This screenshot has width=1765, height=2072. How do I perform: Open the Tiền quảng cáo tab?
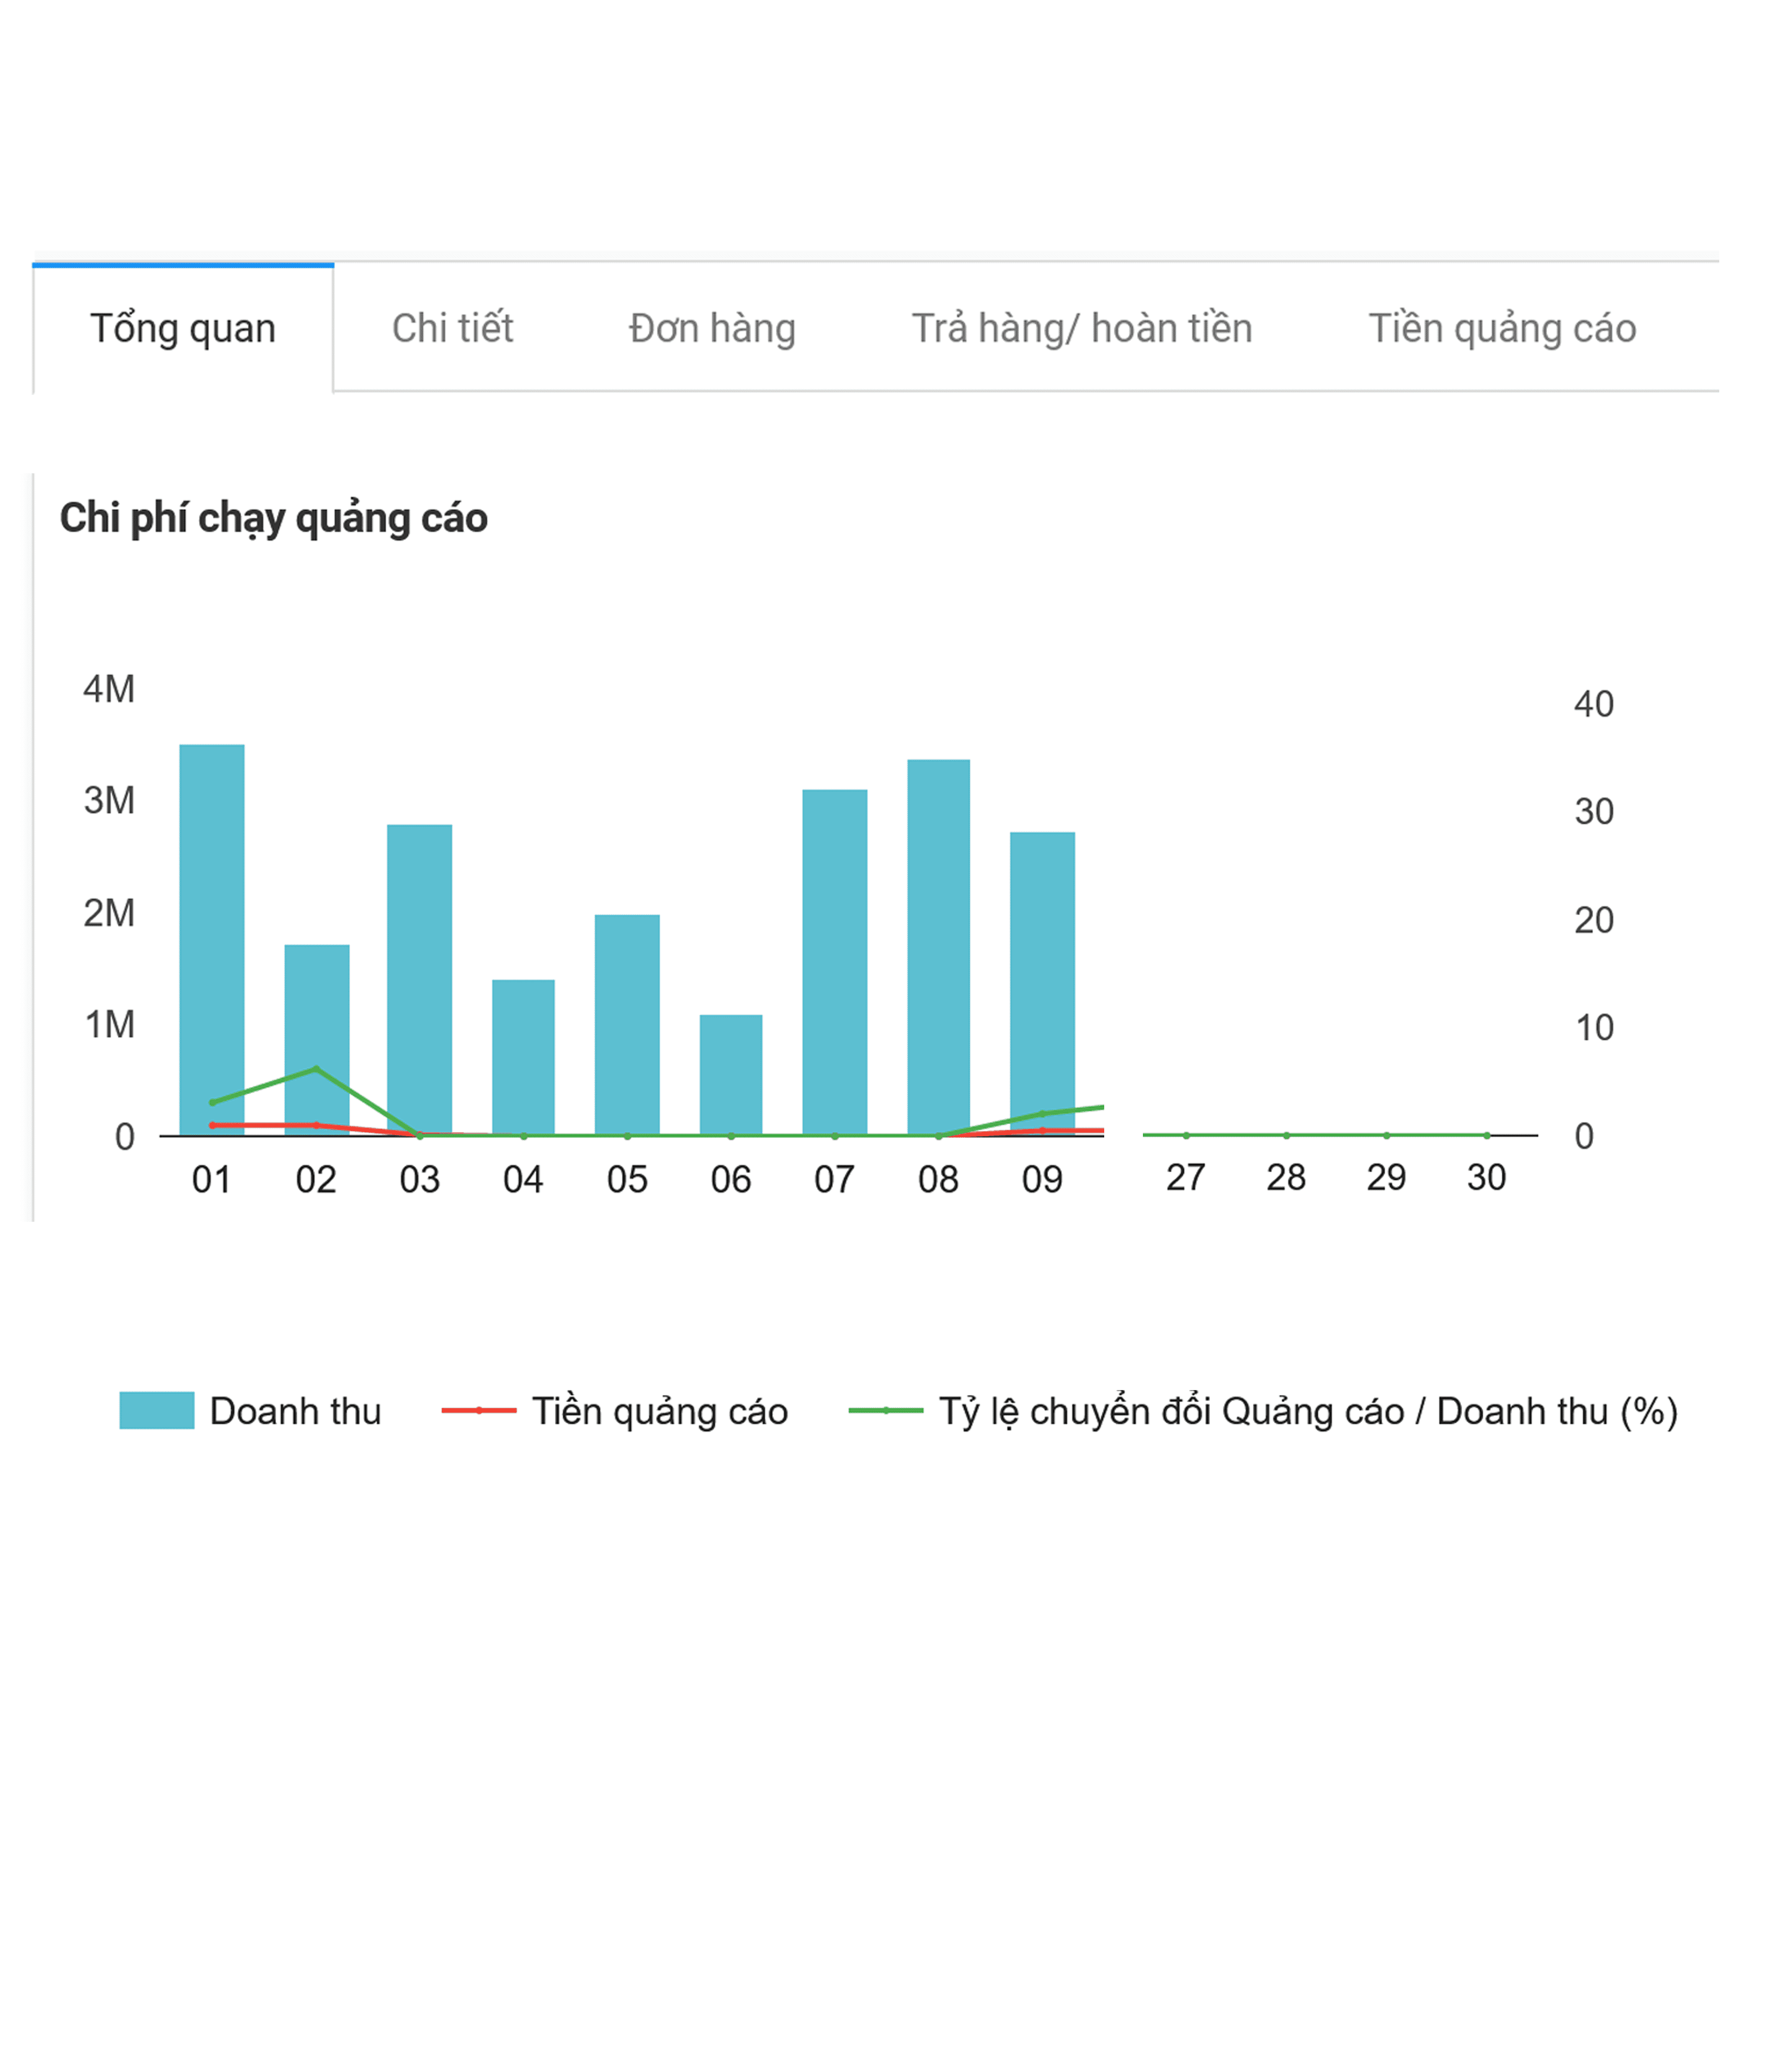pyautogui.click(x=1501, y=328)
